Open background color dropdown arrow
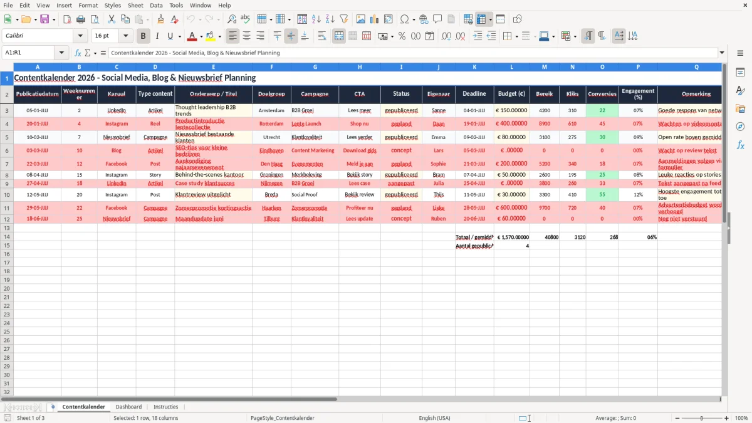 click(x=220, y=36)
